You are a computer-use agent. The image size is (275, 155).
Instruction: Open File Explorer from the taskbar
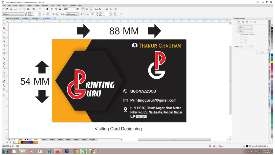(23, 151)
